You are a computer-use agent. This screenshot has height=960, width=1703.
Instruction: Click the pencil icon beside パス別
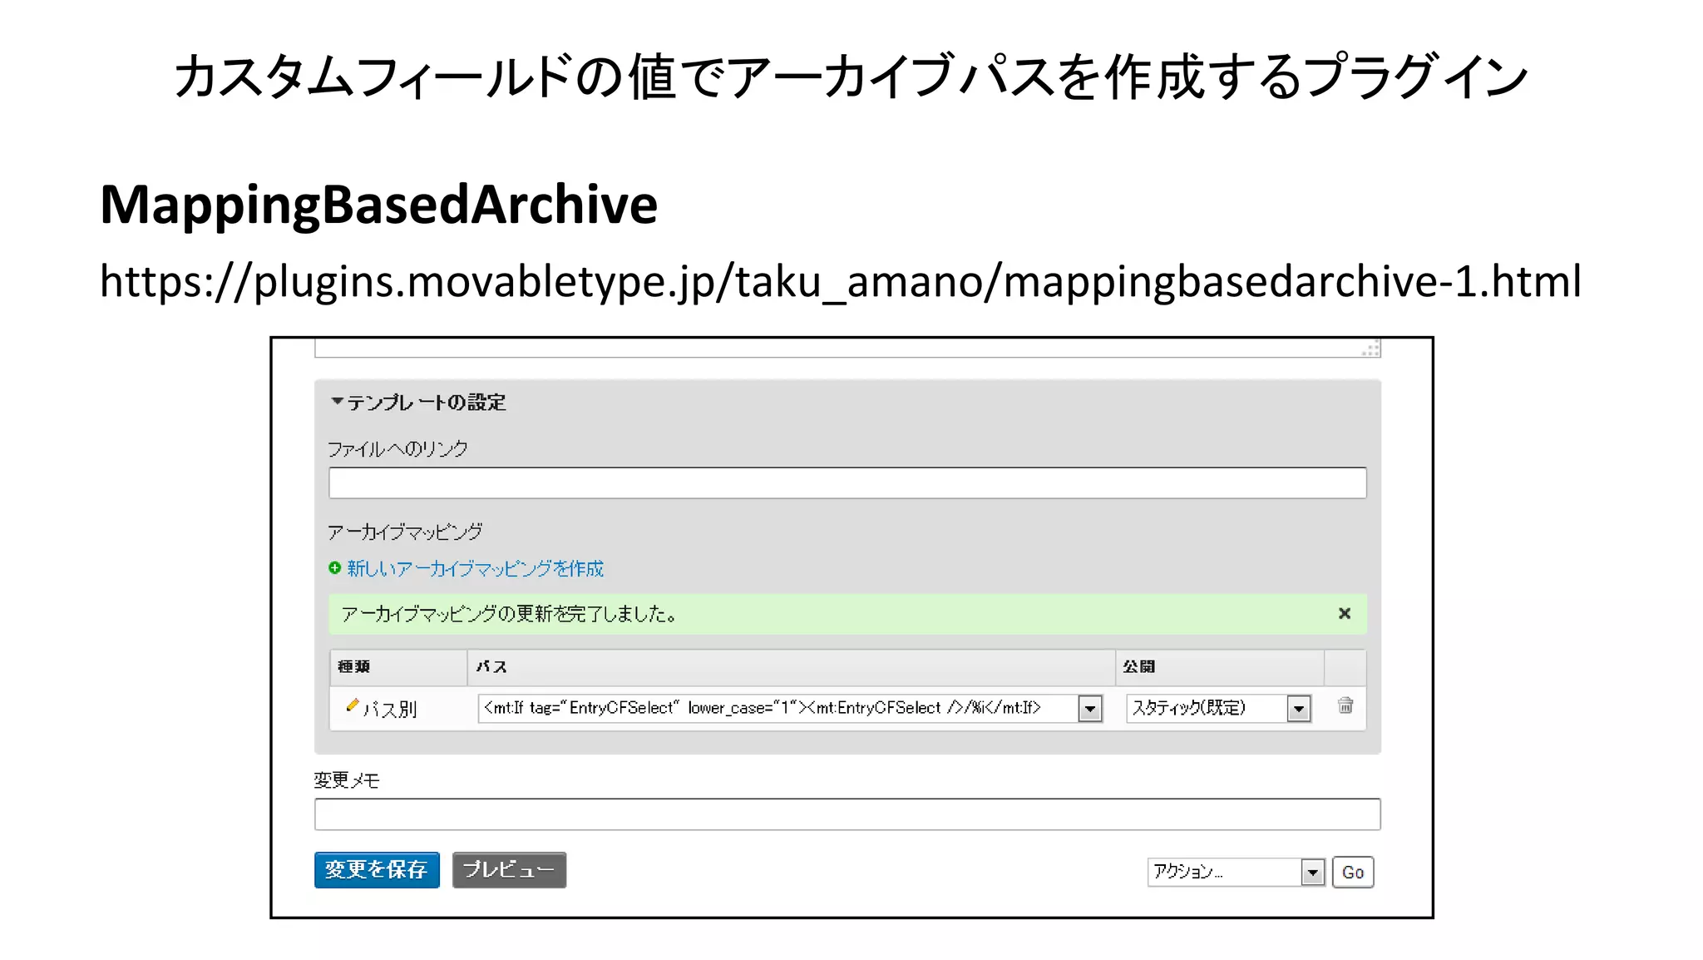pos(352,706)
